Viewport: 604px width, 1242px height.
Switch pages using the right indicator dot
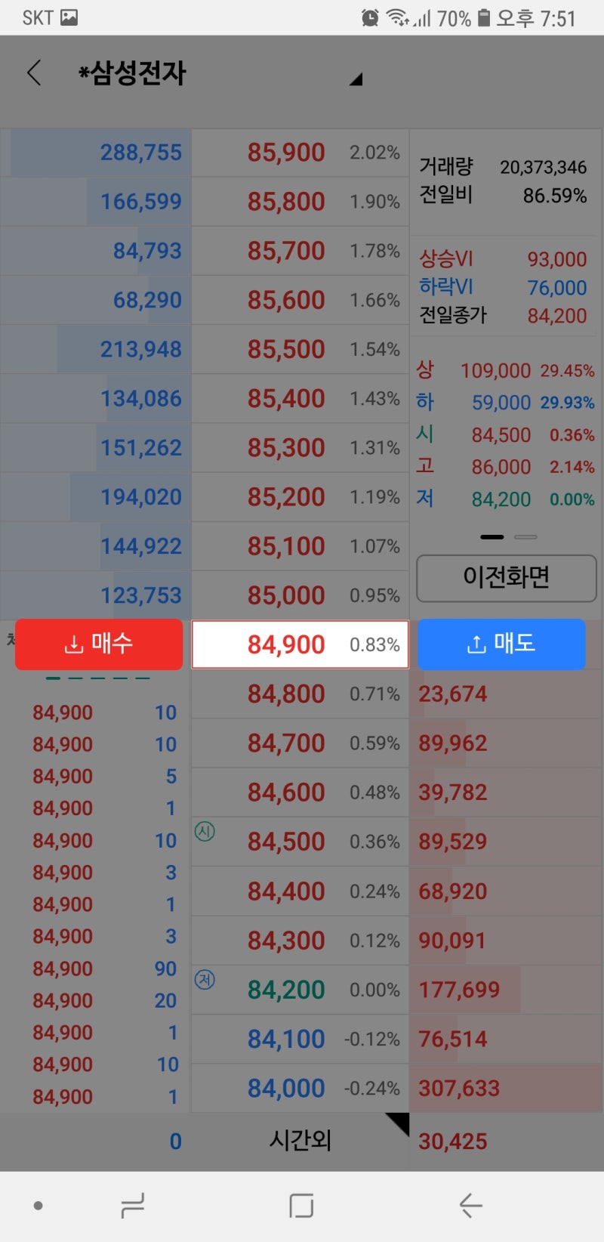(526, 536)
